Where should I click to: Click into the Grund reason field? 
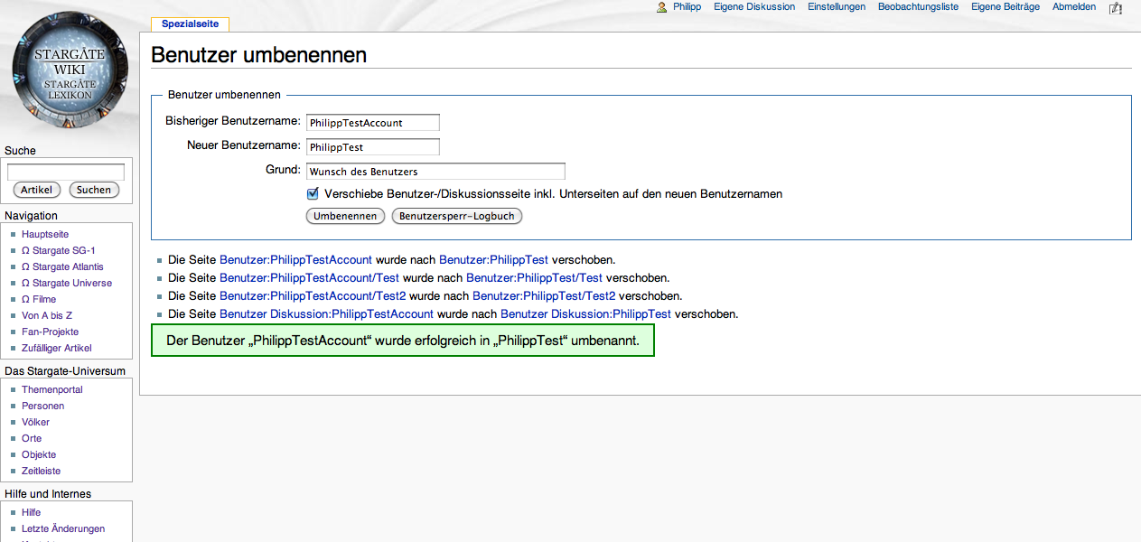point(435,171)
